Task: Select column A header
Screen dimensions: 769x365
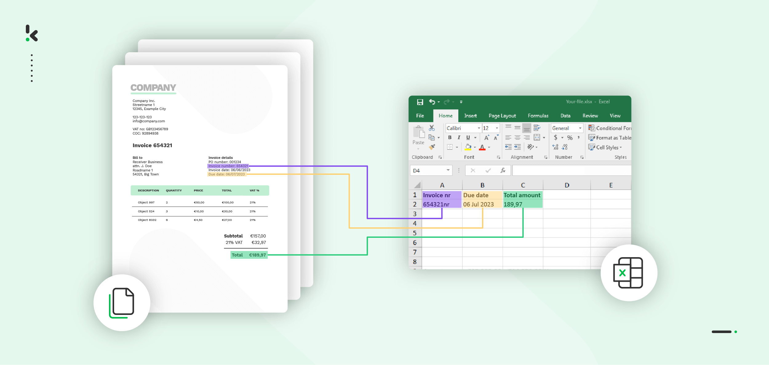Action: (x=442, y=185)
